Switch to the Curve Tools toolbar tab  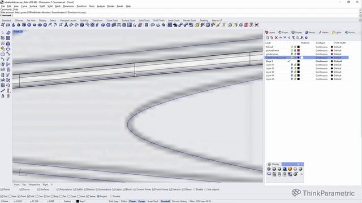click(x=112, y=20)
